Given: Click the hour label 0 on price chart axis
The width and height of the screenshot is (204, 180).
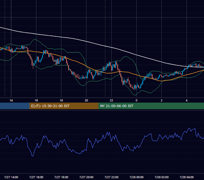Looking at the screenshot, I should coord(136,100).
